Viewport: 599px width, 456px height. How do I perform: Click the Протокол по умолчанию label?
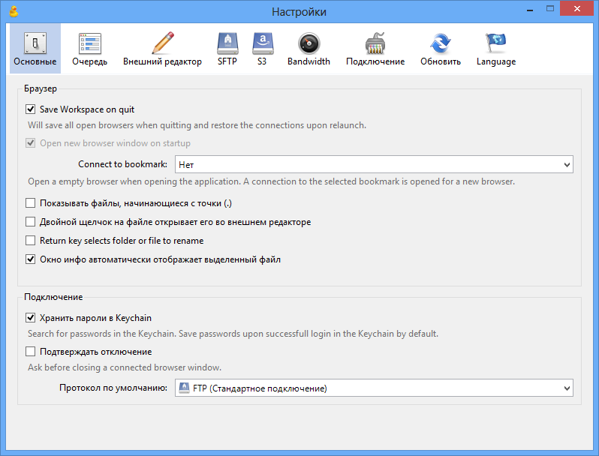pyautogui.click(x=113, y=388)
